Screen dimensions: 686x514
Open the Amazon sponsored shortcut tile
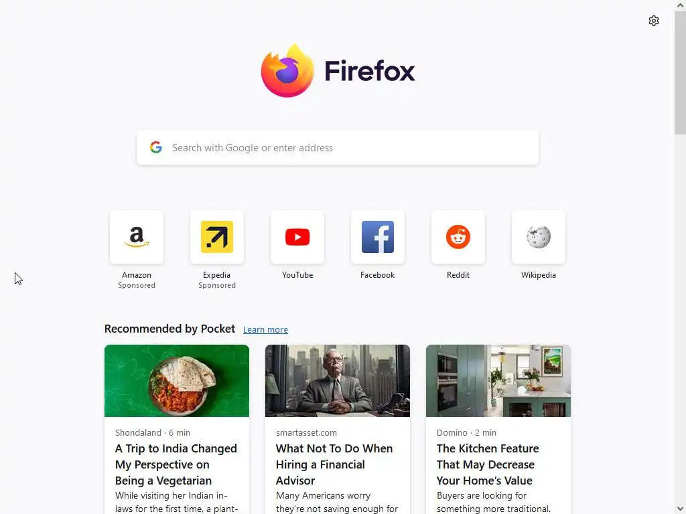(x=137, y=237)
